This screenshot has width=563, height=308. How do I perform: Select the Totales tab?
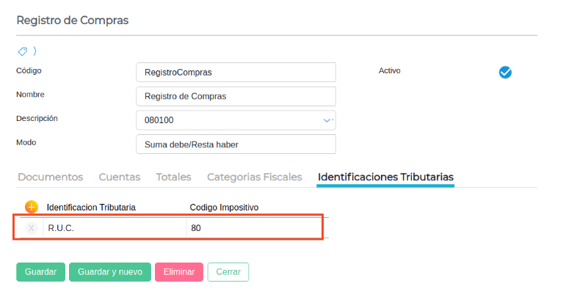(173, 177)
